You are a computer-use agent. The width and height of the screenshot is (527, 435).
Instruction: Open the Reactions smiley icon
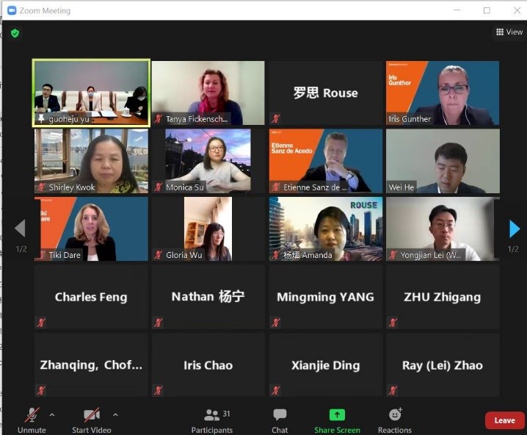tap(395, 414)
